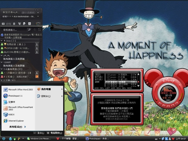This screenshot has height=141, width=188.
Task: Select playing track 129.張智成
Action: point(121,82)
